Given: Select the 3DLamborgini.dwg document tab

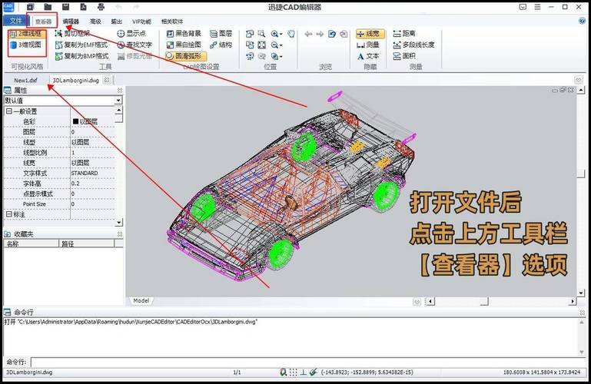Looking at the screenshot, I should coord(75,80).
